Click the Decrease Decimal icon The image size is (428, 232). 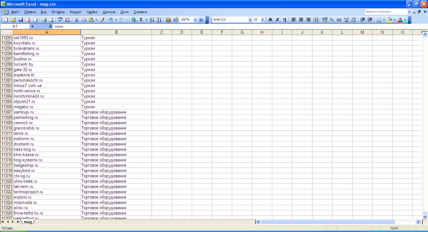point(353,20)
